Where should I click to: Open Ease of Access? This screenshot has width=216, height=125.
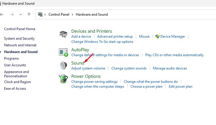[x=15, y=88]
